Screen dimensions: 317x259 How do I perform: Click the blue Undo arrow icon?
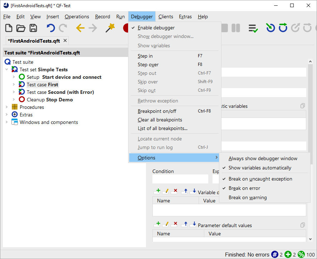[x=51, y=28]
